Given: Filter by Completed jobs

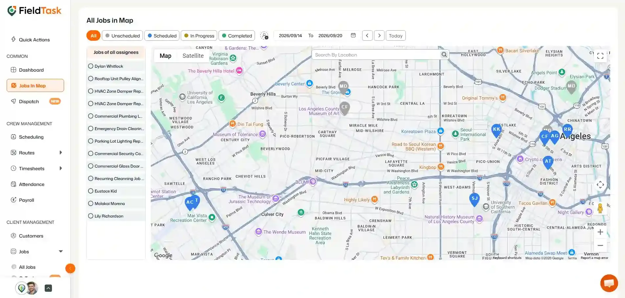Looking at the screenshot, I should (237, 35).
